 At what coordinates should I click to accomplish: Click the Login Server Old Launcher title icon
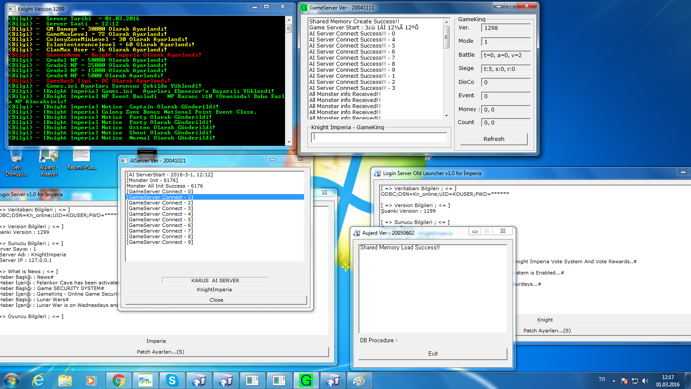[377, 173]
